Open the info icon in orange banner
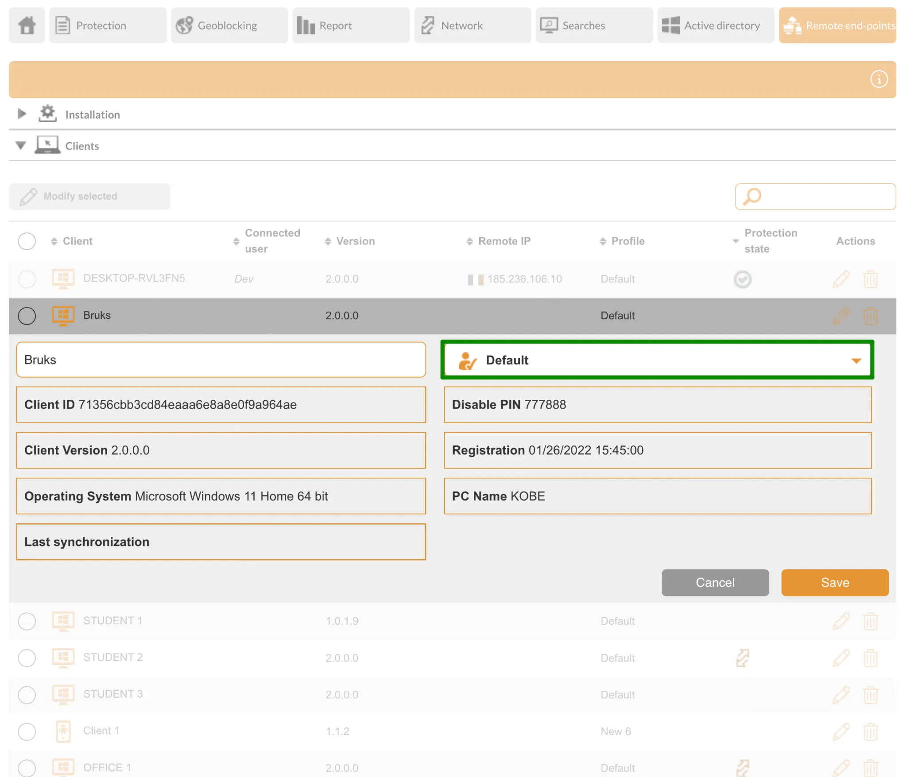Viewport: 907px width, 777px height. click(x=879, y=79)
